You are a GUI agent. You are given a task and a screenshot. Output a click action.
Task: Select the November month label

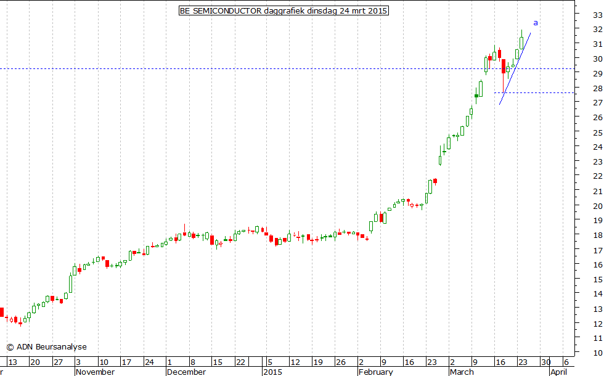coord(95,372)
